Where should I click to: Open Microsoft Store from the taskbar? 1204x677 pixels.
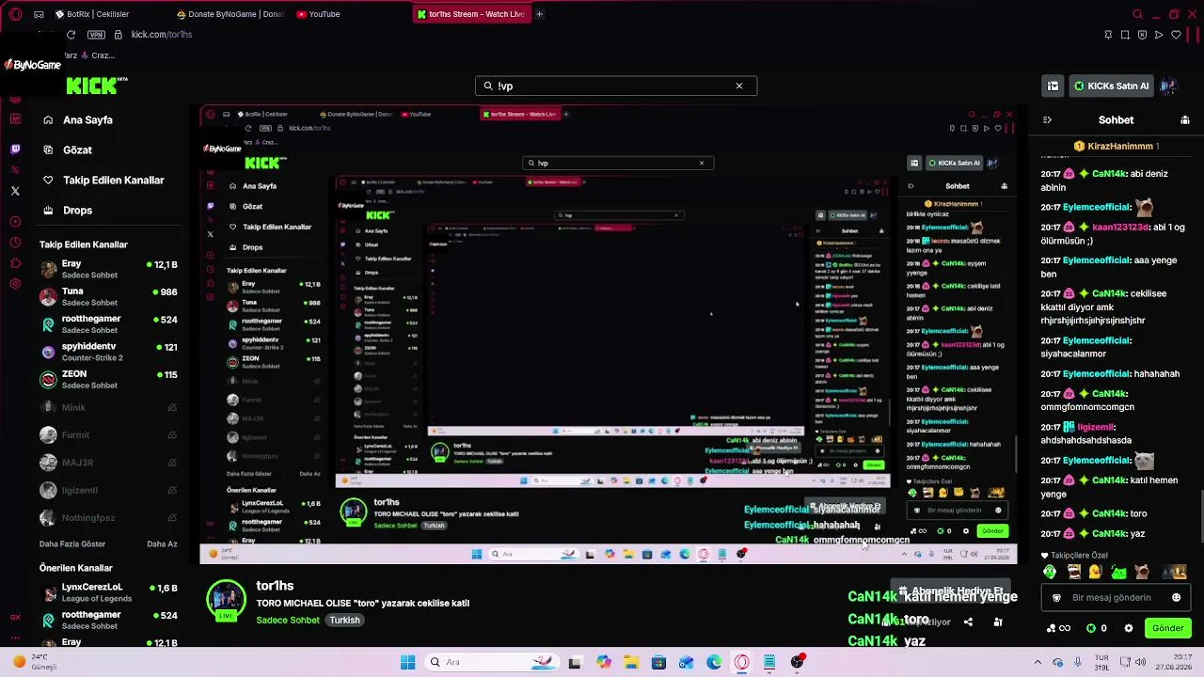coord(658,662)
